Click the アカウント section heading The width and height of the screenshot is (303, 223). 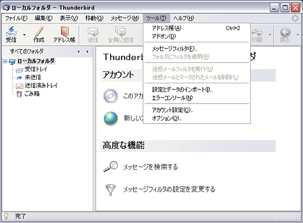coord(118,75)
